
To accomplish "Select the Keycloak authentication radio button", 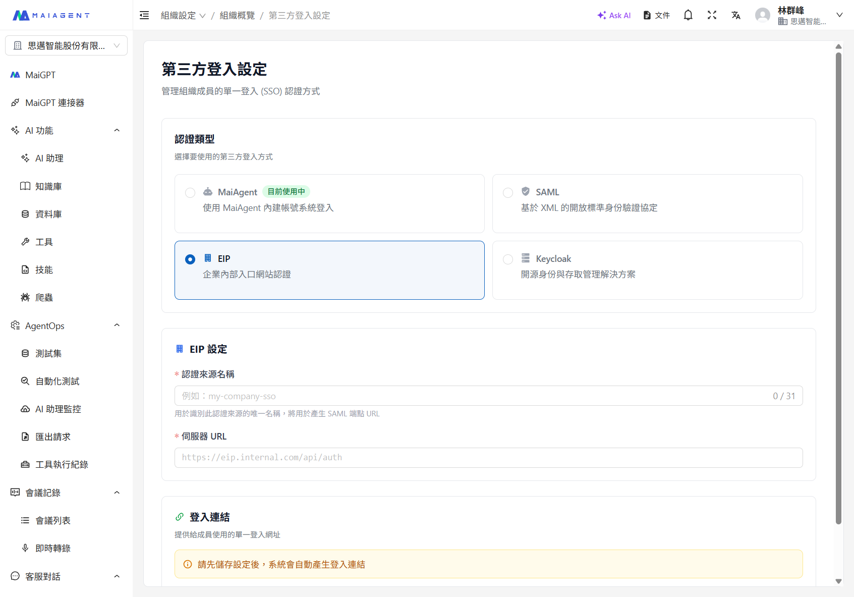I will tap(508, 259).
